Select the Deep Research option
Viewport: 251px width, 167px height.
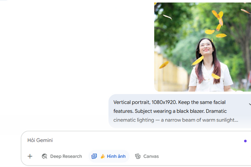pos(62,156)
